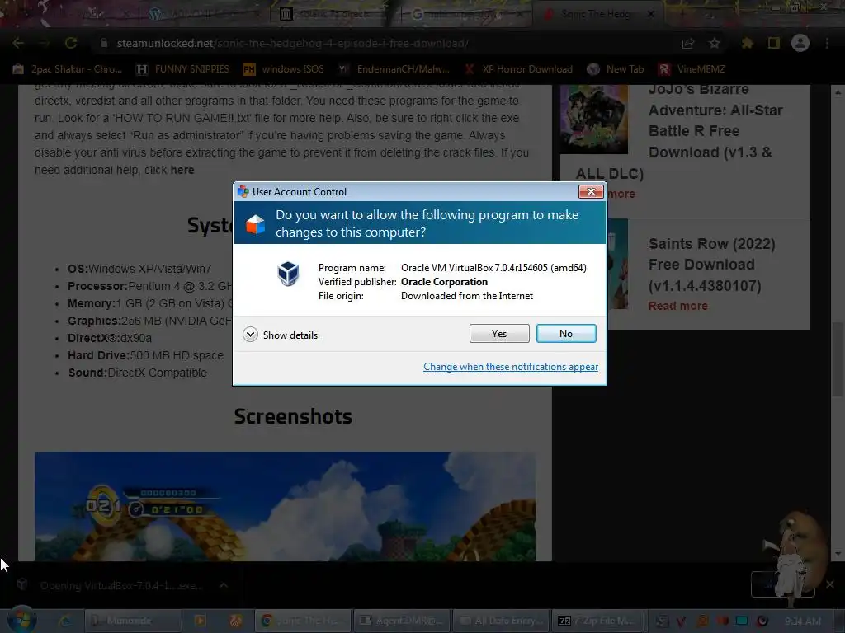This screenshot has width=845, height=633.
Task: Open the Chrome profile avatar
Action: (800, 43)
